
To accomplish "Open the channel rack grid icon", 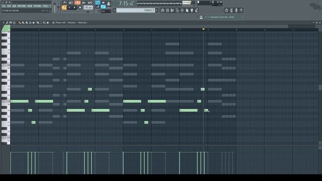I will click(168, 10).
